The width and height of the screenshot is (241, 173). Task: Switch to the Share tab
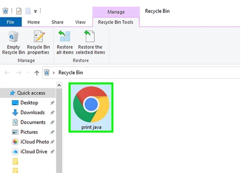click(x=57, y=22)
